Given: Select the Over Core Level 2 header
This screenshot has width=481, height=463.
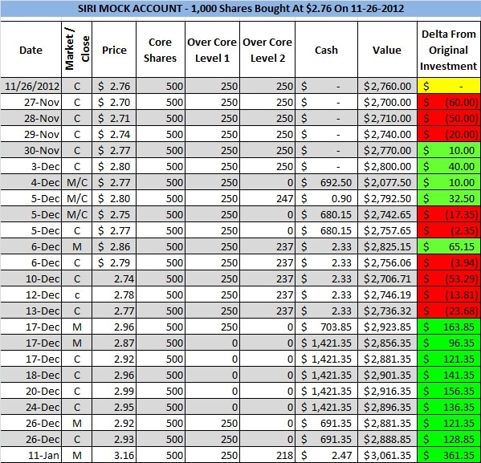Looking at the screenshot, I should point(267,50).
